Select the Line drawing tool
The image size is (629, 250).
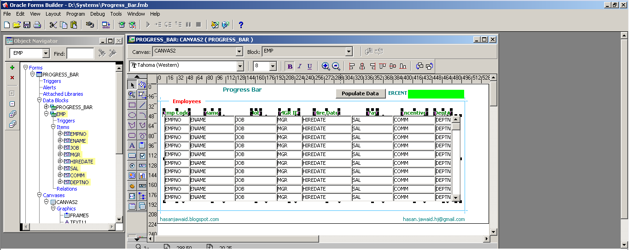(142, 105)
